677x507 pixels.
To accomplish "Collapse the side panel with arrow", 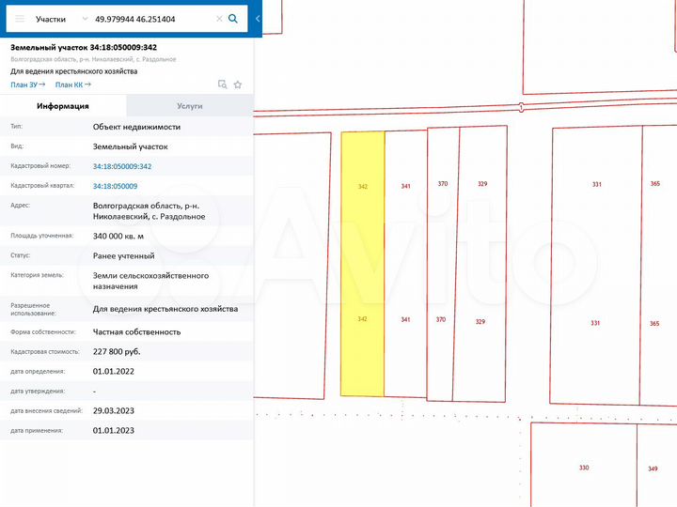I will [259, 19].
